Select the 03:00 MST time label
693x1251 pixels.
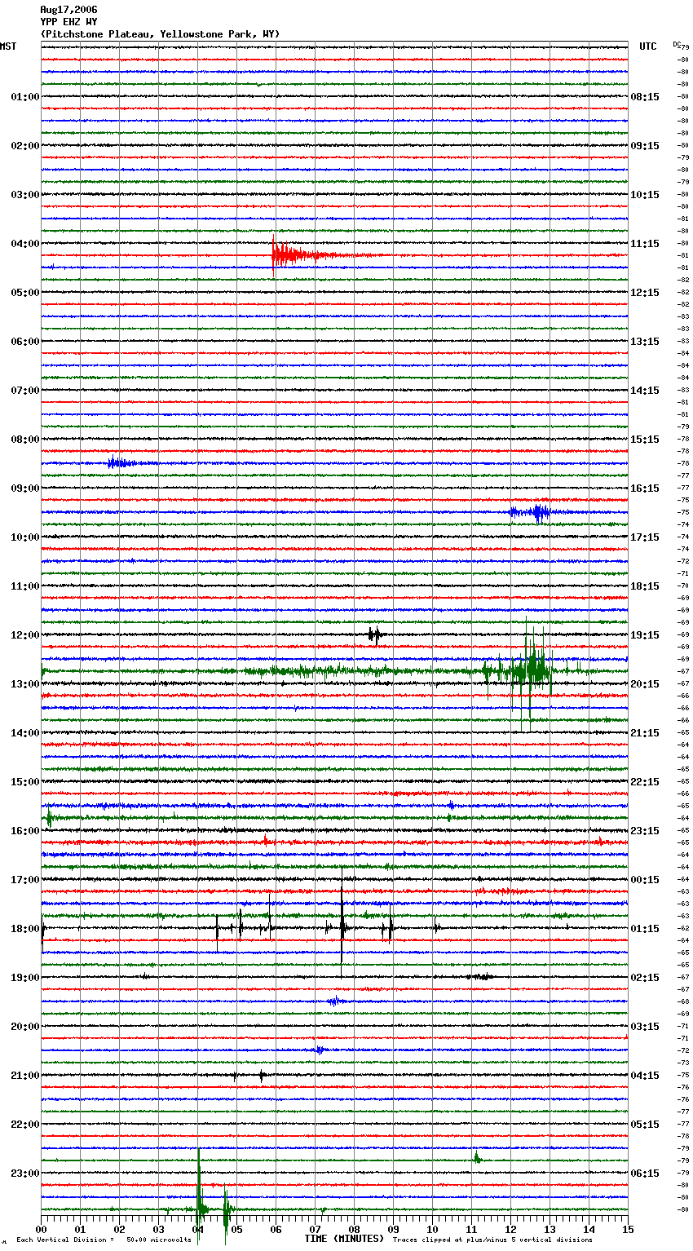(25, 195)
